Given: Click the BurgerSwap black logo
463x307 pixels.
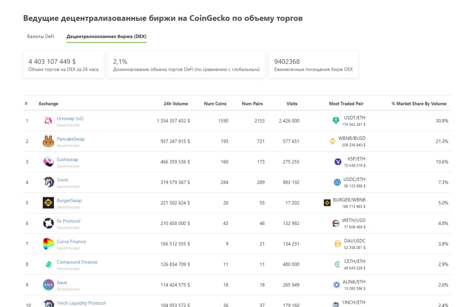Looking at the screenshot, I should coord(48,203).
